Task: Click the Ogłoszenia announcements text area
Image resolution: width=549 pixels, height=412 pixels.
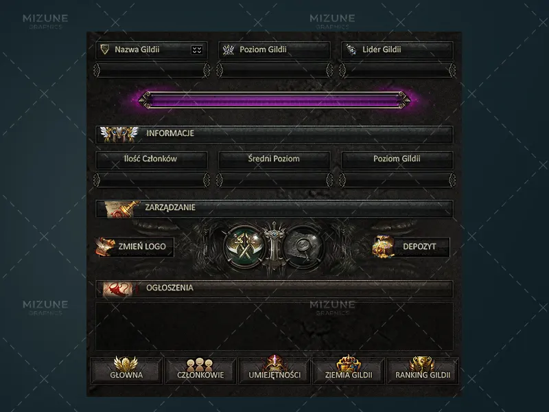Action: point(274,326)
